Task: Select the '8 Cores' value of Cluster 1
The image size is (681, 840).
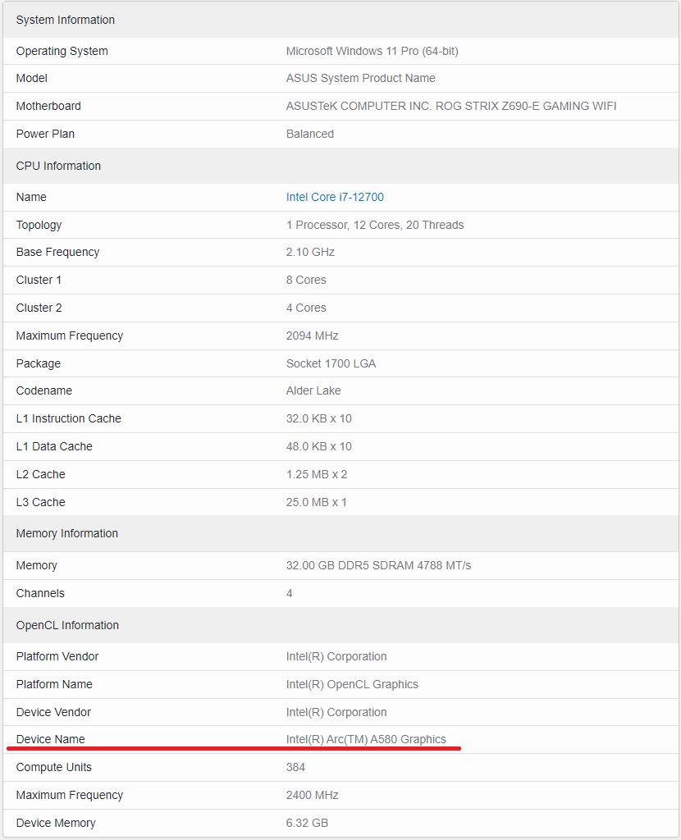Action: point(306,280)
